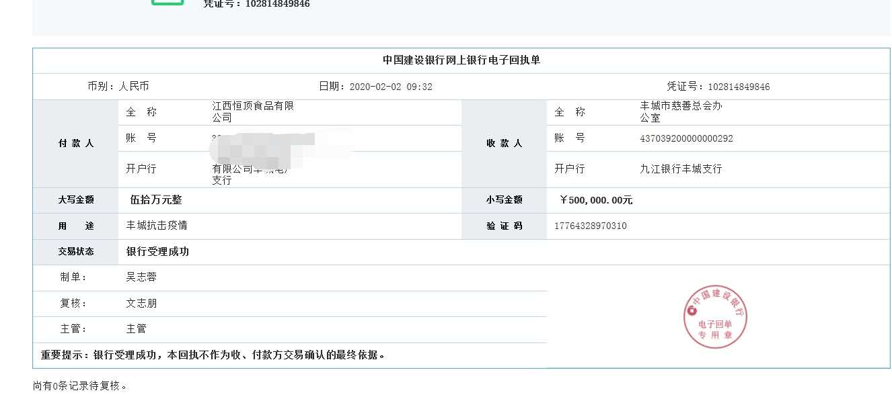Click the payer label 付款人
892x405 pixels.
tap(75, 143)
